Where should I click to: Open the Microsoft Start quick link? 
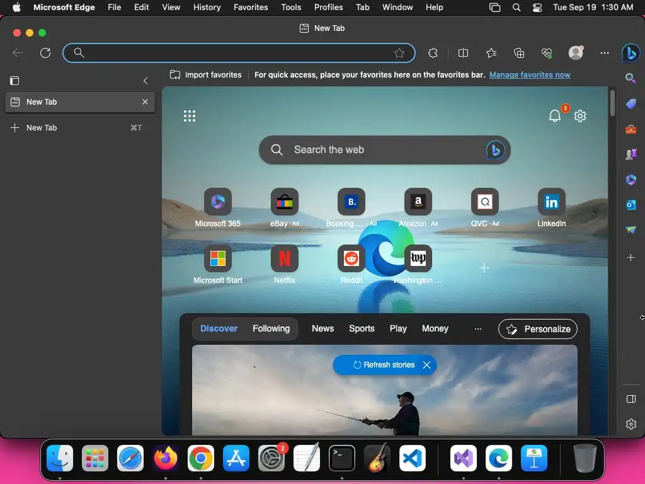point(217,265)
